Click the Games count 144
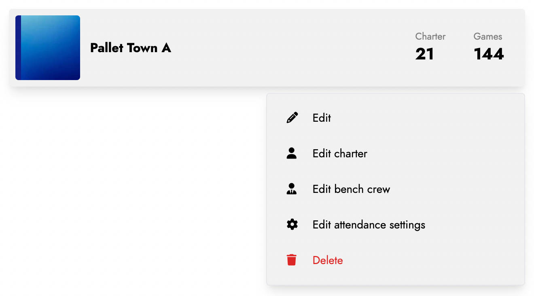This screenshot has height=296, width=534. pos(489,54)
